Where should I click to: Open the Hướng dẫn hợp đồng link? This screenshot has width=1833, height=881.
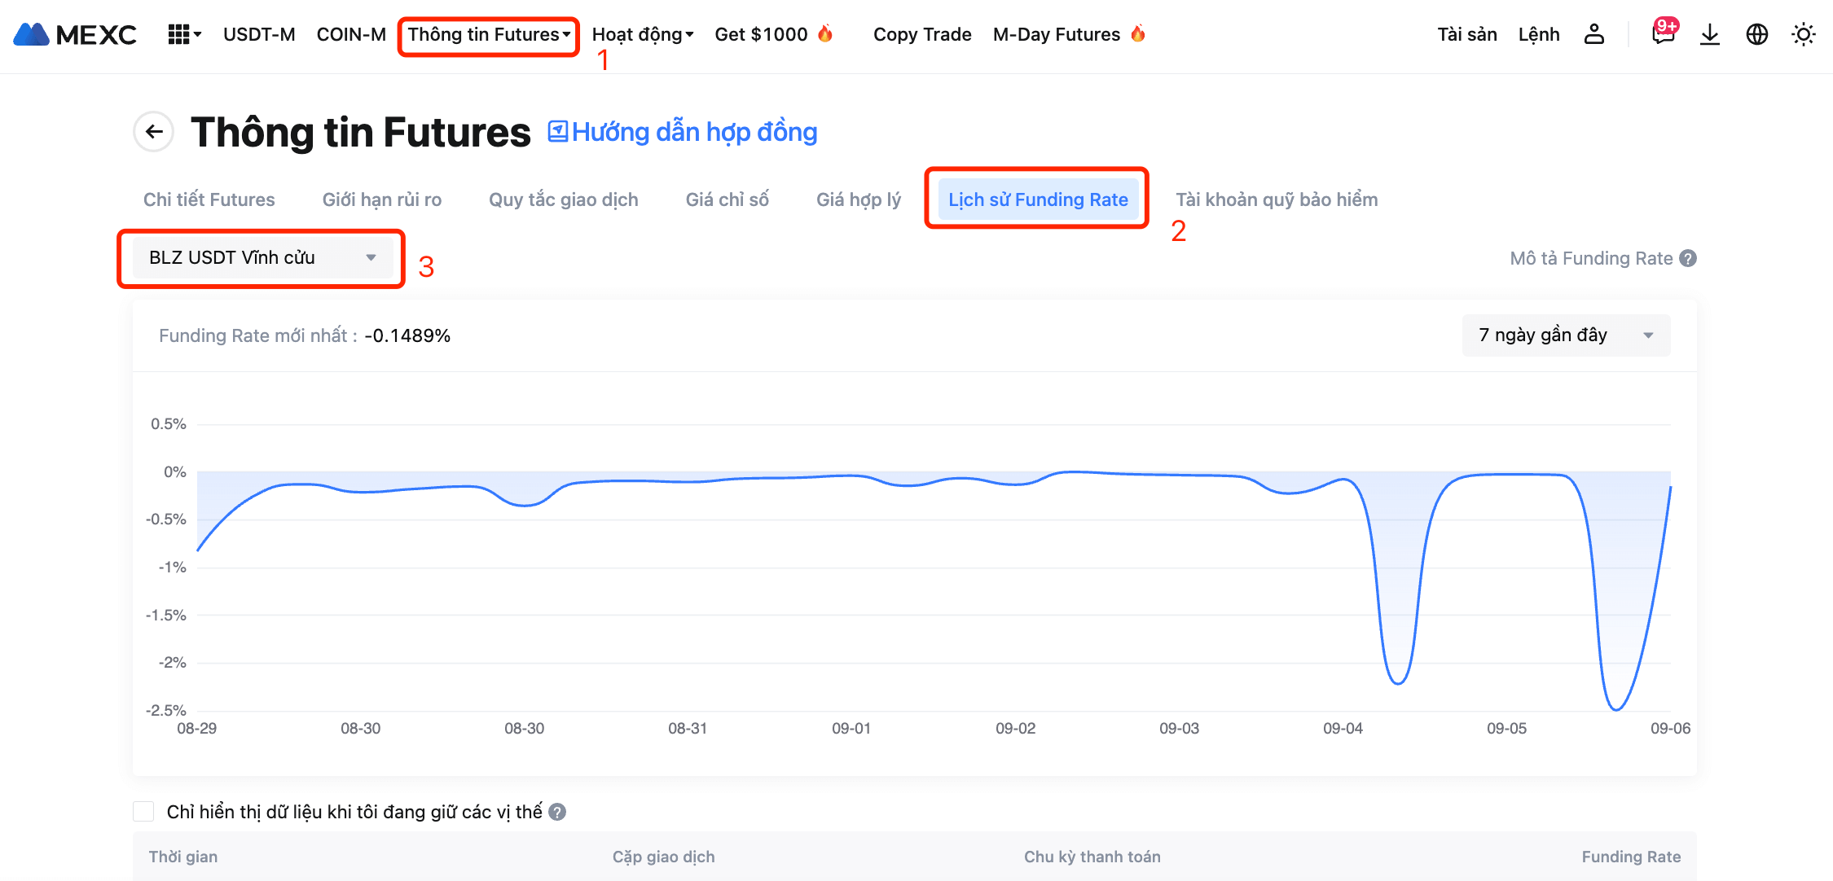click(x=683, y=132)
